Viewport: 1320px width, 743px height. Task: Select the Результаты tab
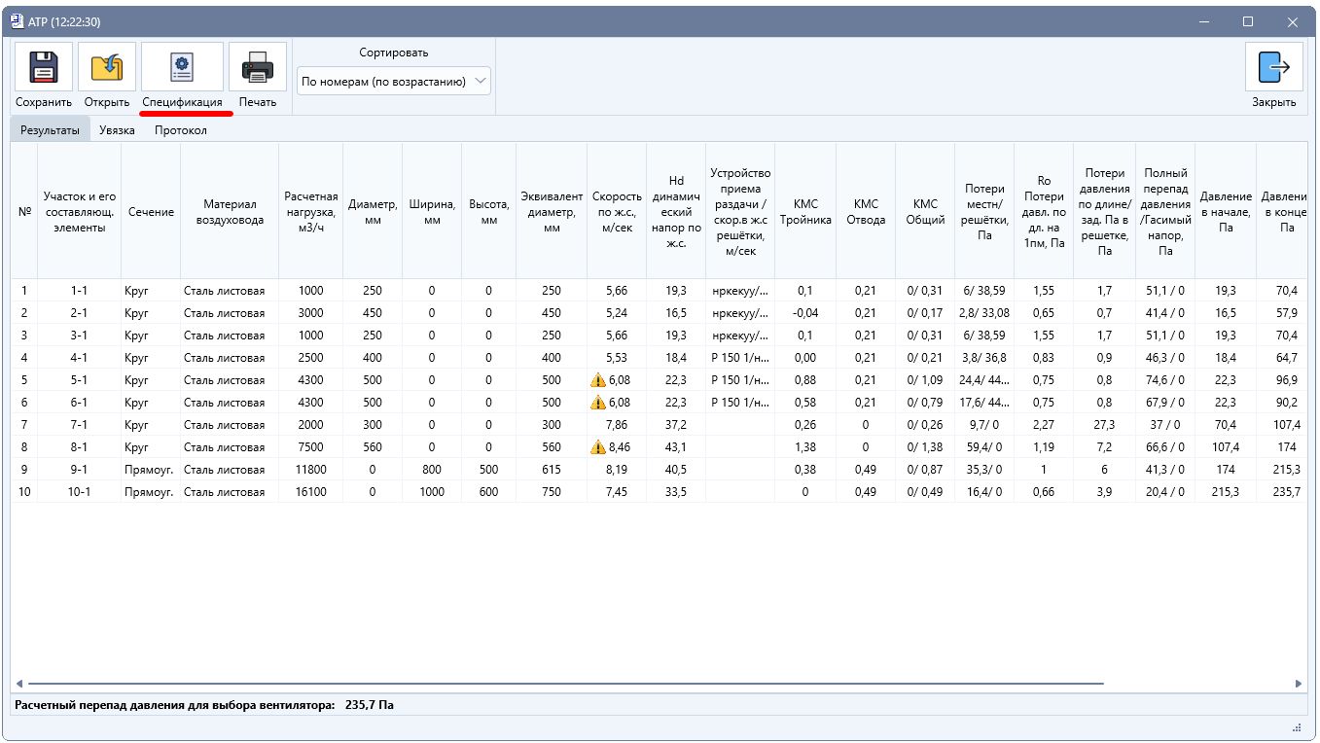(x=51, y=130)
